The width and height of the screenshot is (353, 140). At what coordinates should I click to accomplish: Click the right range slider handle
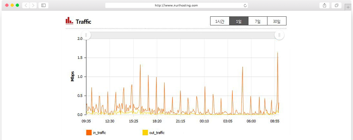pos(279,35)
